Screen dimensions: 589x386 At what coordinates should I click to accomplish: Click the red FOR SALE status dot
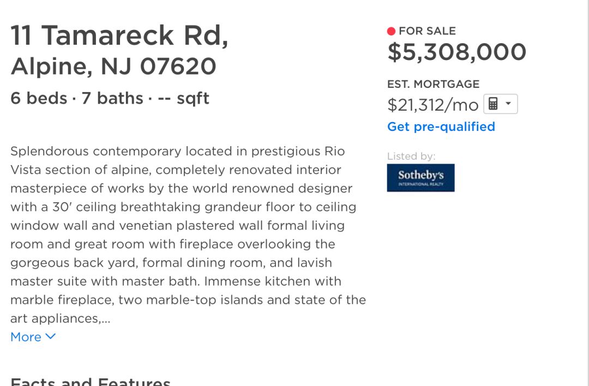pyautogui.click(x=391, y=31)
